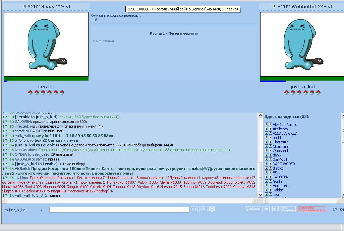This screenshot has height=231, width=344.
Task: Select user GALOGEN in the user list
Action: click(x=281, y=177)
